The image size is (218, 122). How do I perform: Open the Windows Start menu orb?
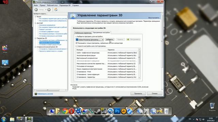click(x=4, y=119)
